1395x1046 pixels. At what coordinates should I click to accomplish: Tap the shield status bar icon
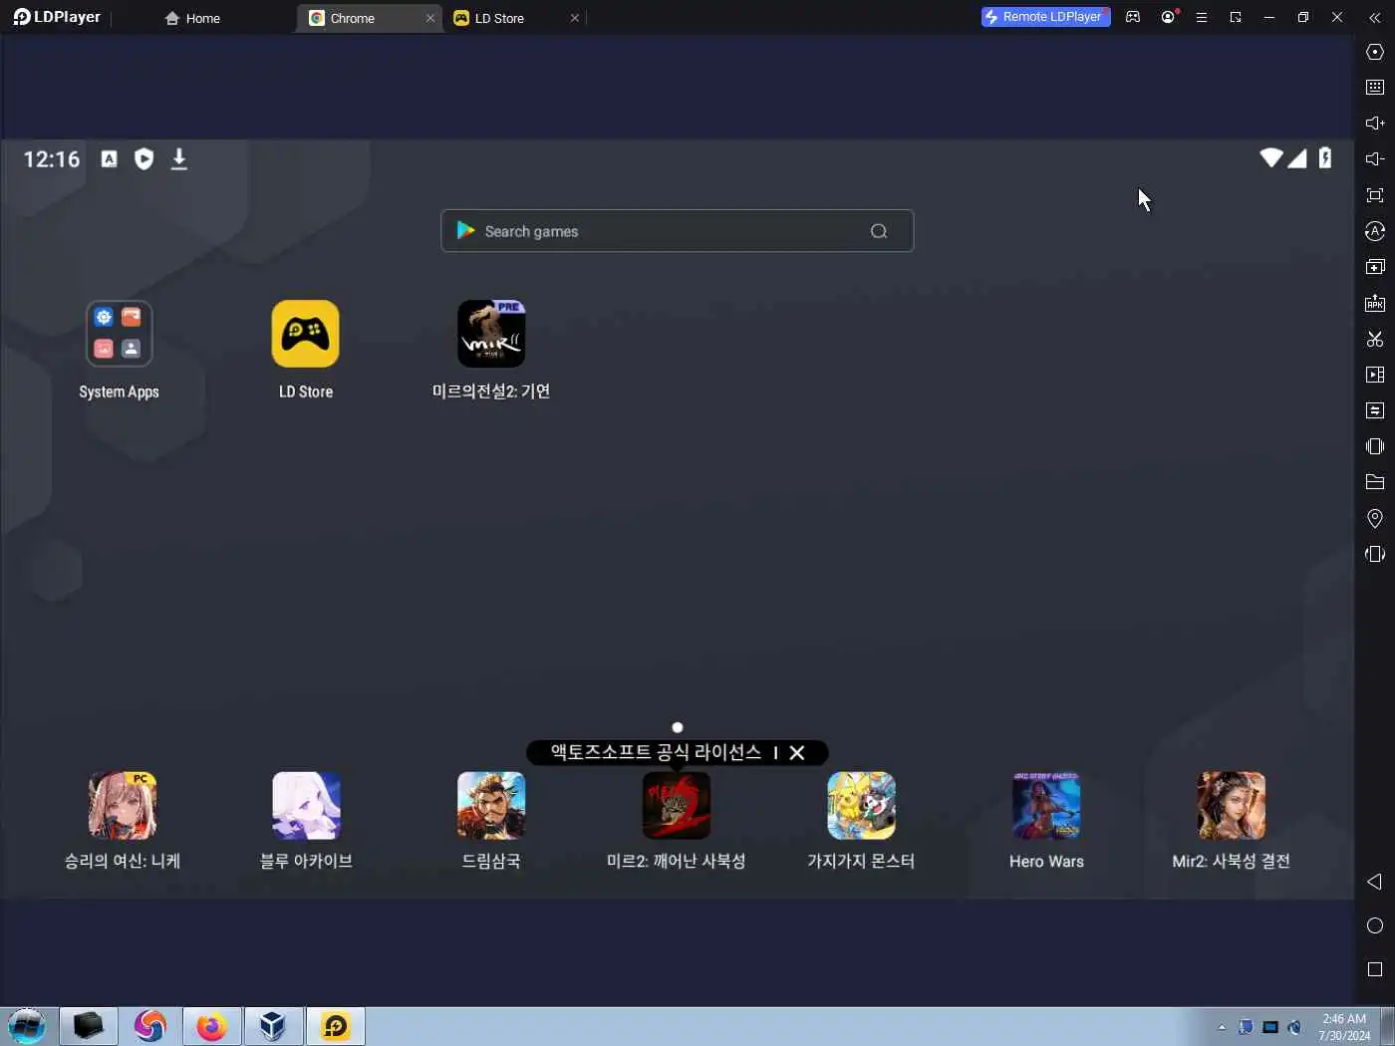pyautogui.click(x=144, y=159)
